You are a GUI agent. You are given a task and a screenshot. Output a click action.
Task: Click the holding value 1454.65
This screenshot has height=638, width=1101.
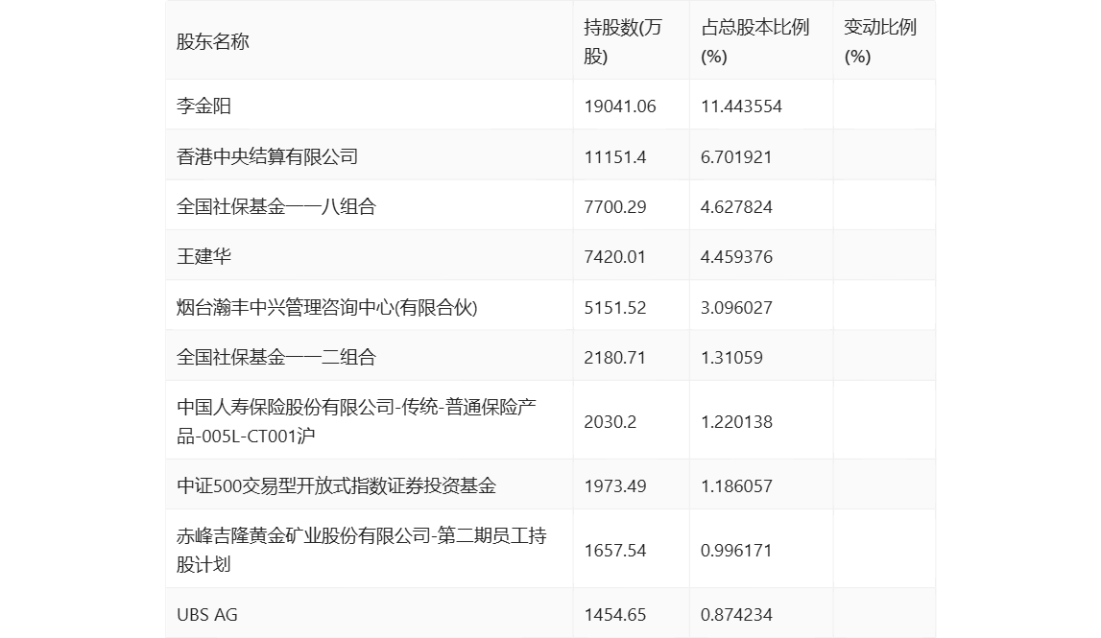615,615
